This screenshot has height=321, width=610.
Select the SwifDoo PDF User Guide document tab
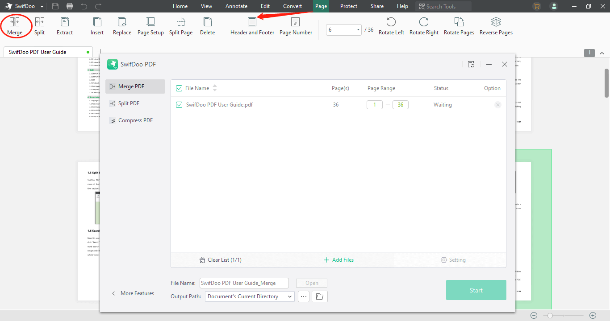click(x=48, y=52)
